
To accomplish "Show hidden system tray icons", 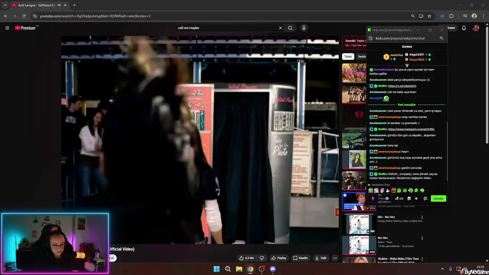I will [x=442, y=269].
